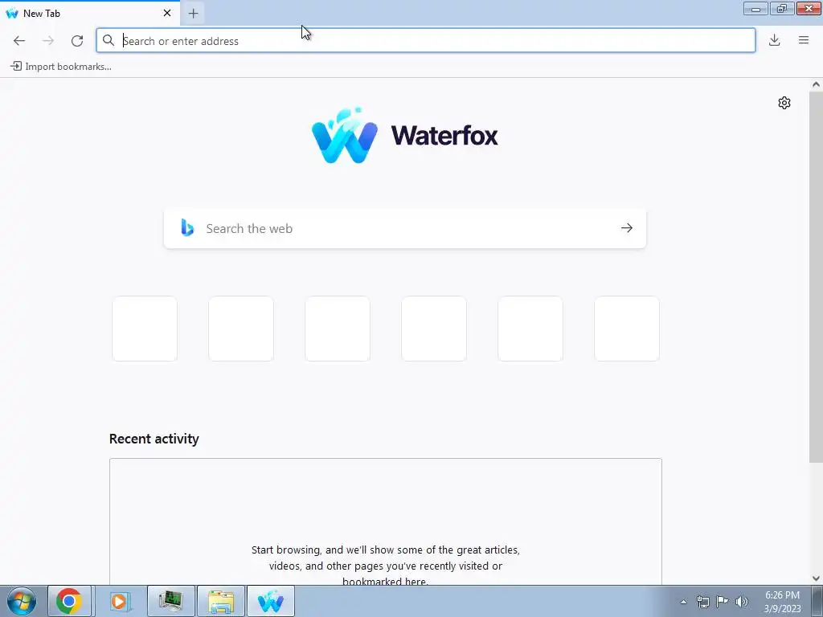Click the page scrollbar down arrow
Image resolution: width=823 pixels, height=617 pixels.
pos(816,578)
